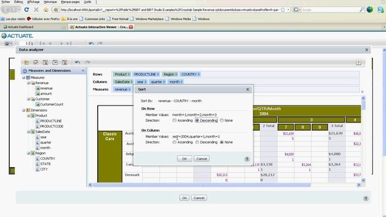
Task: Click the search magnifier icon in search box
Action: coord(362,10)
